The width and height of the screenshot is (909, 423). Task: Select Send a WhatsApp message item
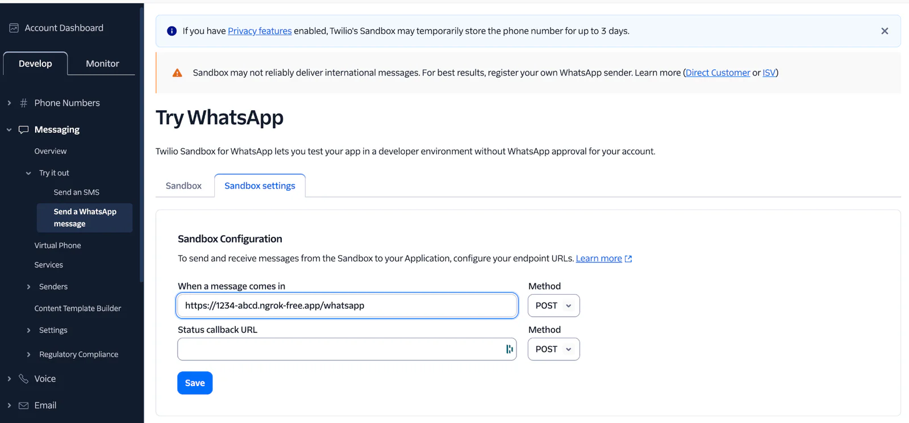tap(85, 217)
